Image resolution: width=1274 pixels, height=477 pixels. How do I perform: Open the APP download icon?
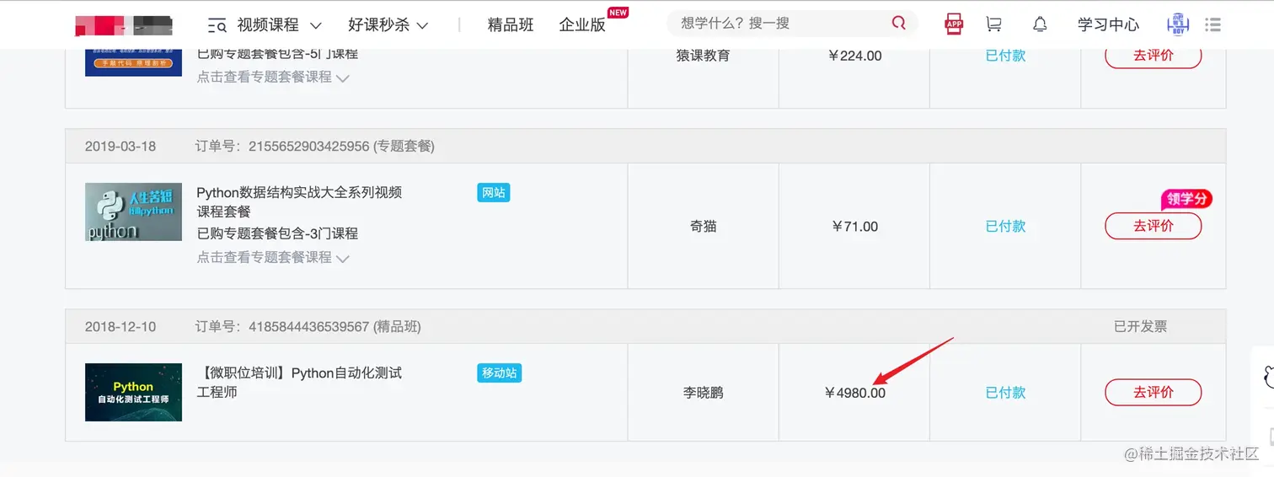954,24
